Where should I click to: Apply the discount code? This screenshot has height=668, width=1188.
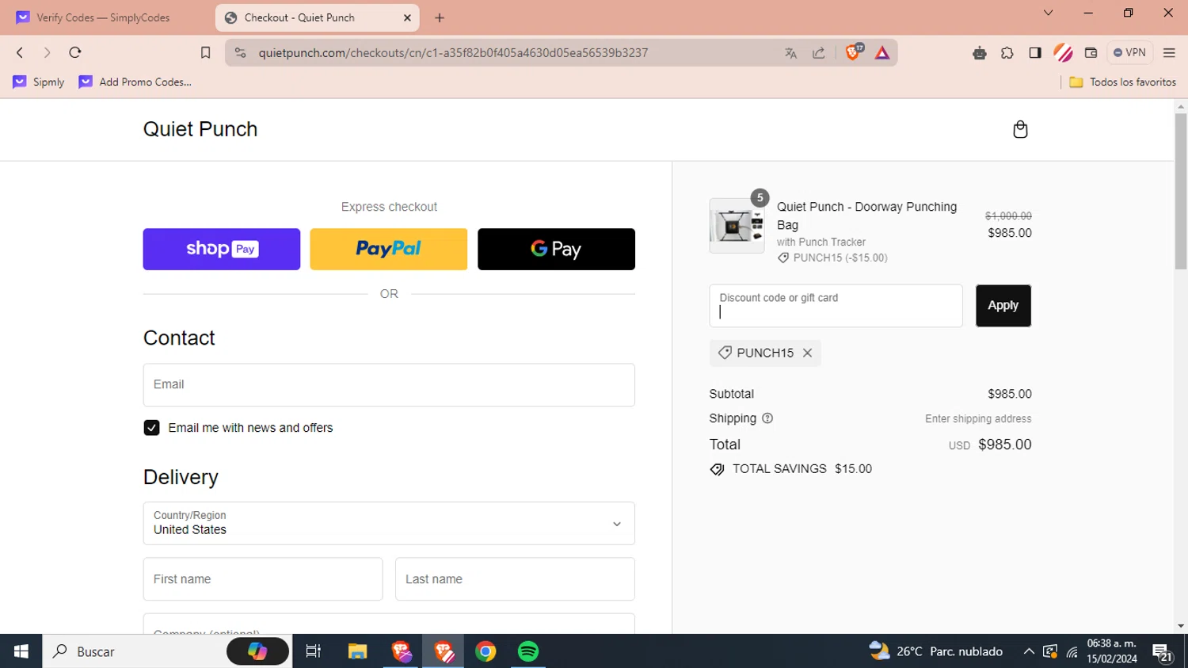pos(1003,306)
